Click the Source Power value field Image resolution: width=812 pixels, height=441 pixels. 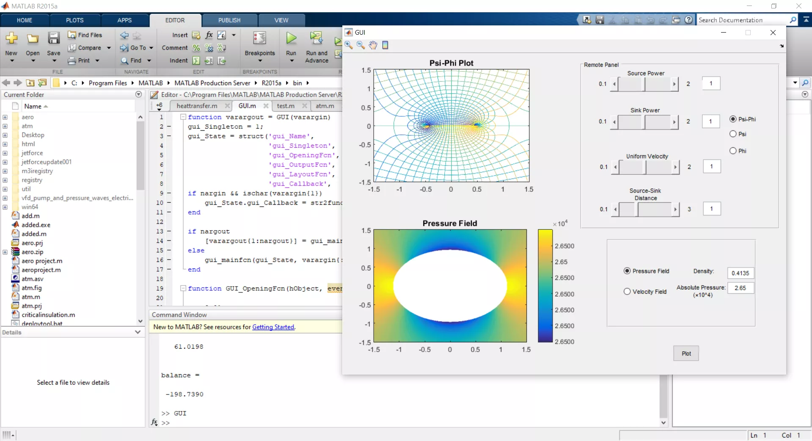coord(711,83)
